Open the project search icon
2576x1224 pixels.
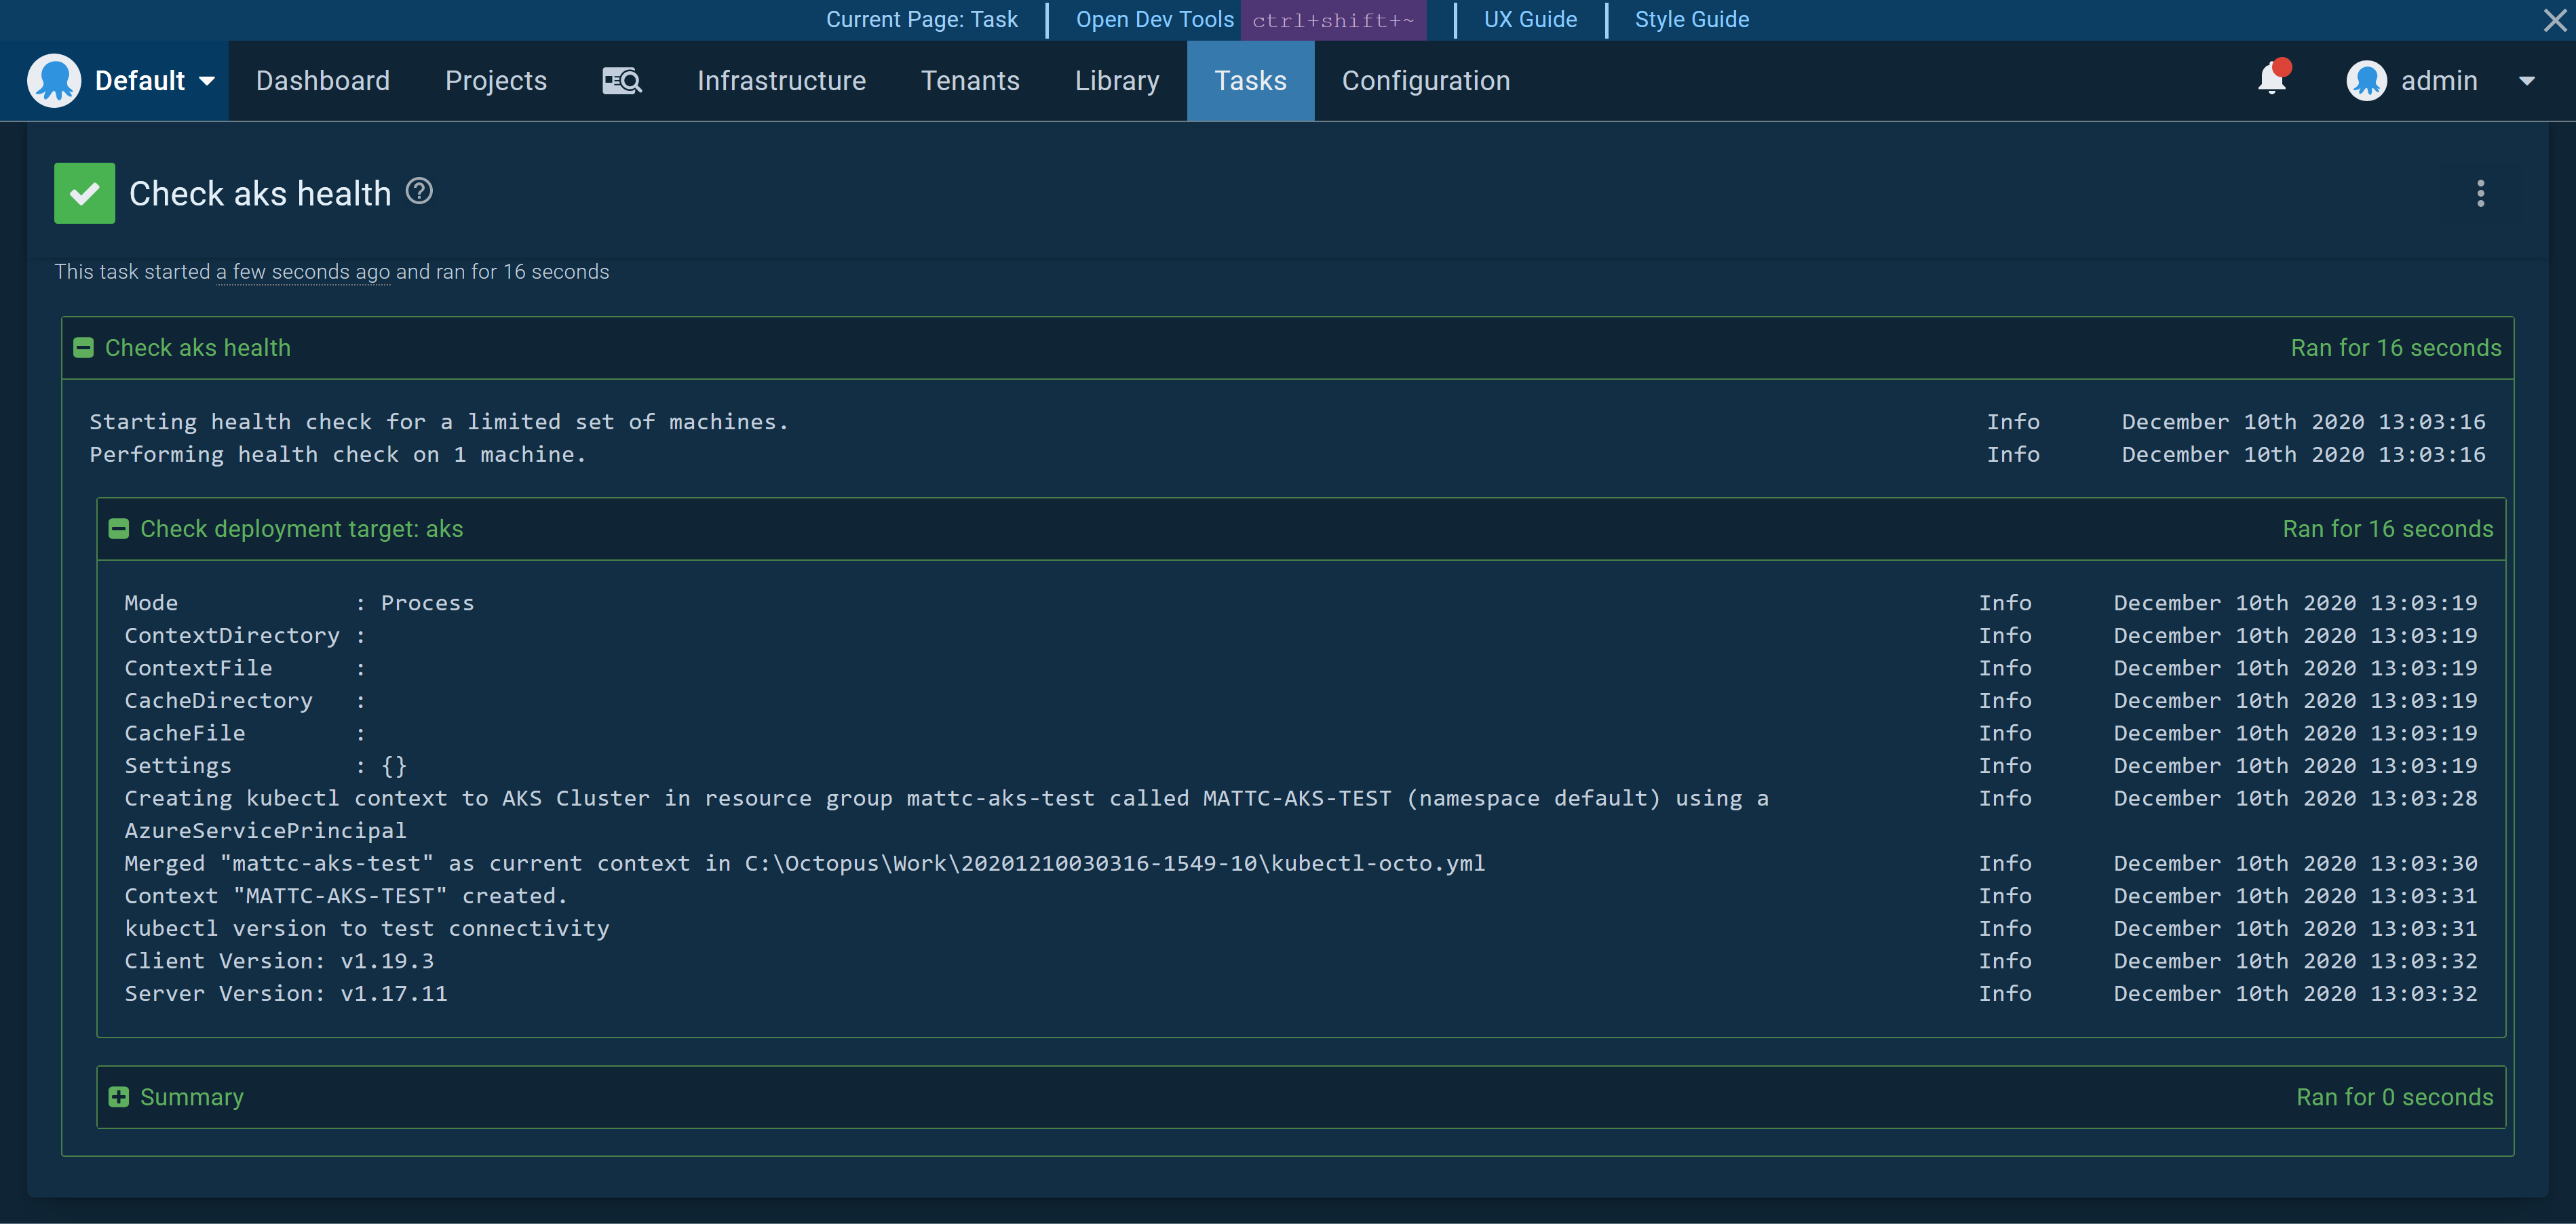pyautogui.click(x=621, y=80)
